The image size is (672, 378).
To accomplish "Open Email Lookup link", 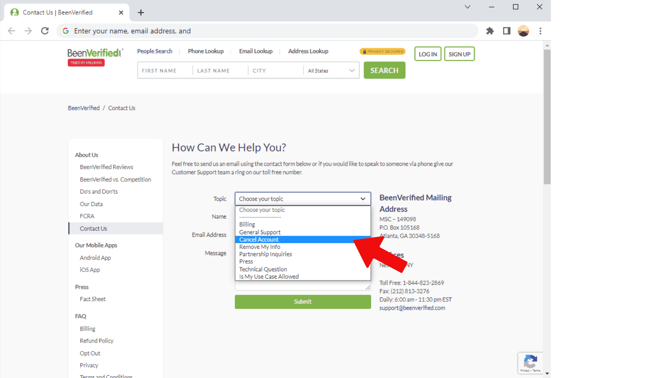I will [x=256, y=51].
